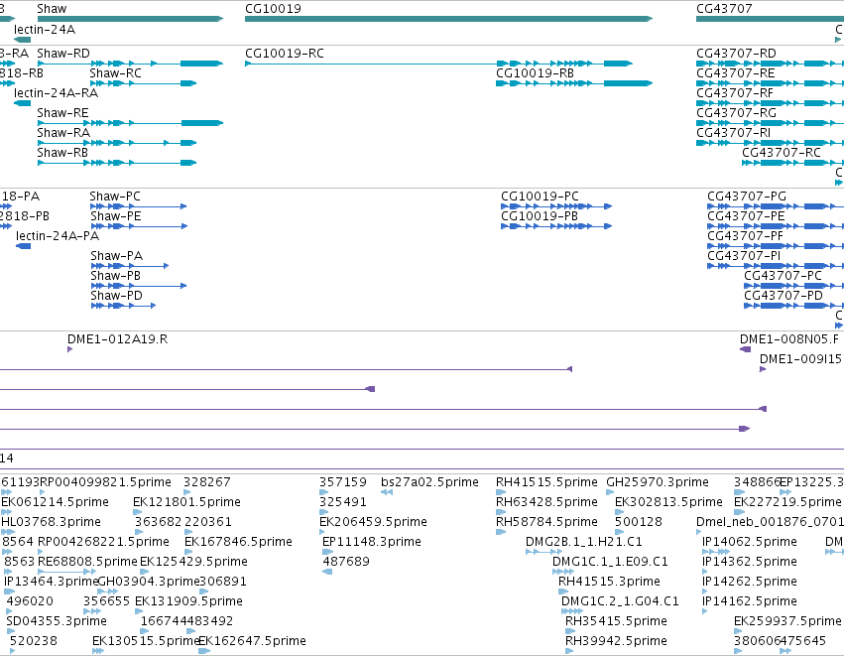Viewport: 844px width, 656px height.
Task: Select the DME1-008N05.F marker
Action: [746, 349]
